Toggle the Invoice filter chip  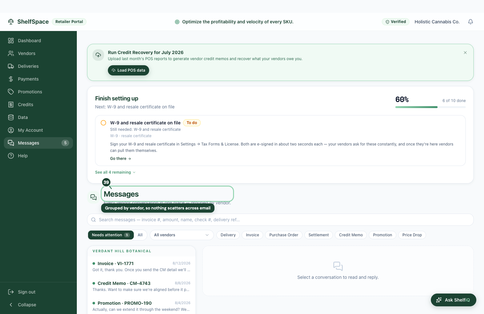(253, 235)
